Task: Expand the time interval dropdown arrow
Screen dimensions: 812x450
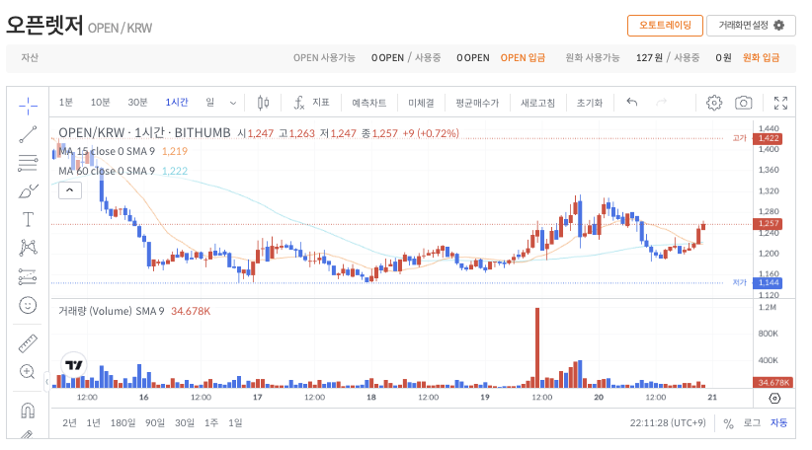Action: [x=233, y=103]
